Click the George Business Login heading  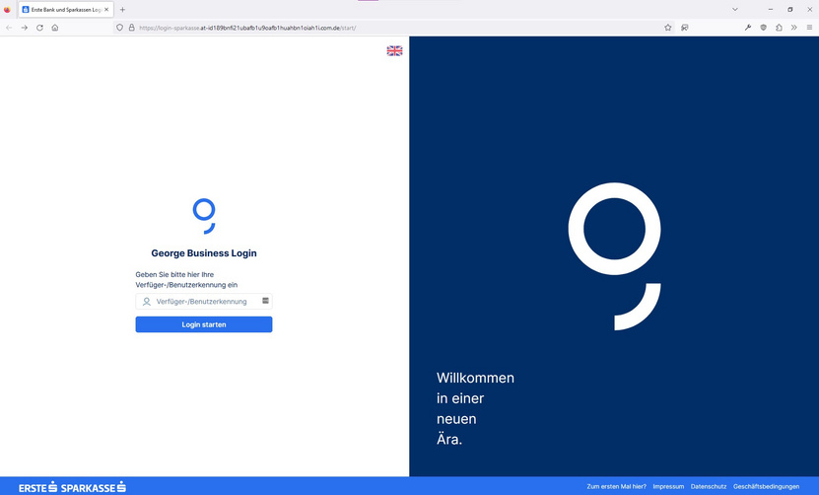(x=204, y=253)
